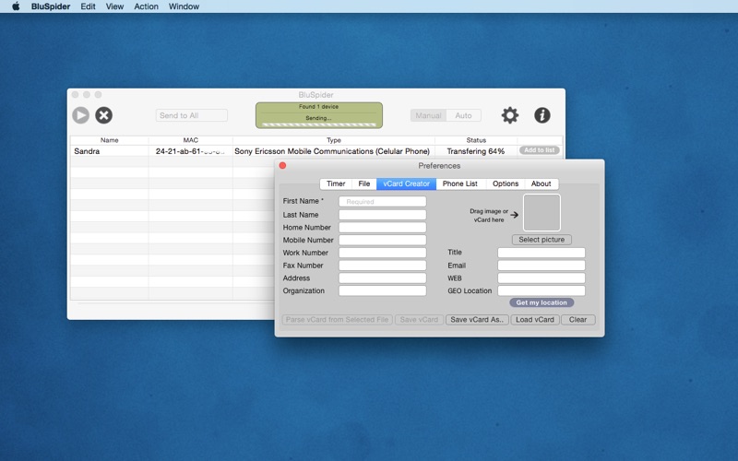Click the Select picture button
Viewport: 738px width, 461px height.
tap(542, 240)
